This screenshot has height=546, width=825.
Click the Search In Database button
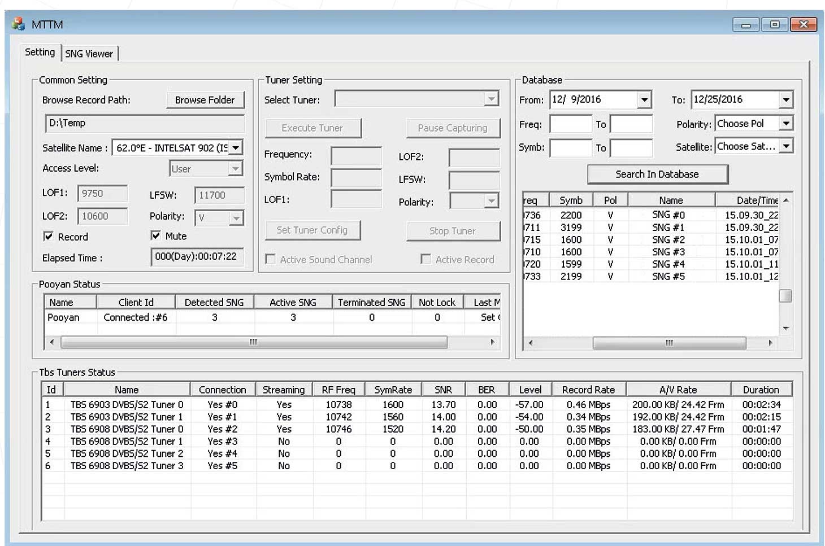(658, 174)
